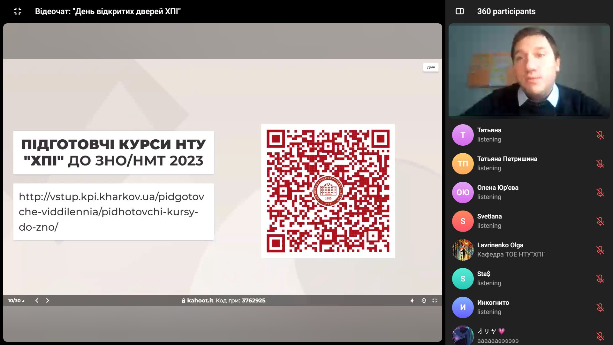Select the speaker's video thumbnail

[x=529, y=71]
